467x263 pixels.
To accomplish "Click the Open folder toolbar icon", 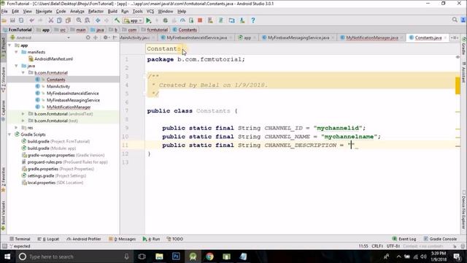I will click(x=4, y=20).
